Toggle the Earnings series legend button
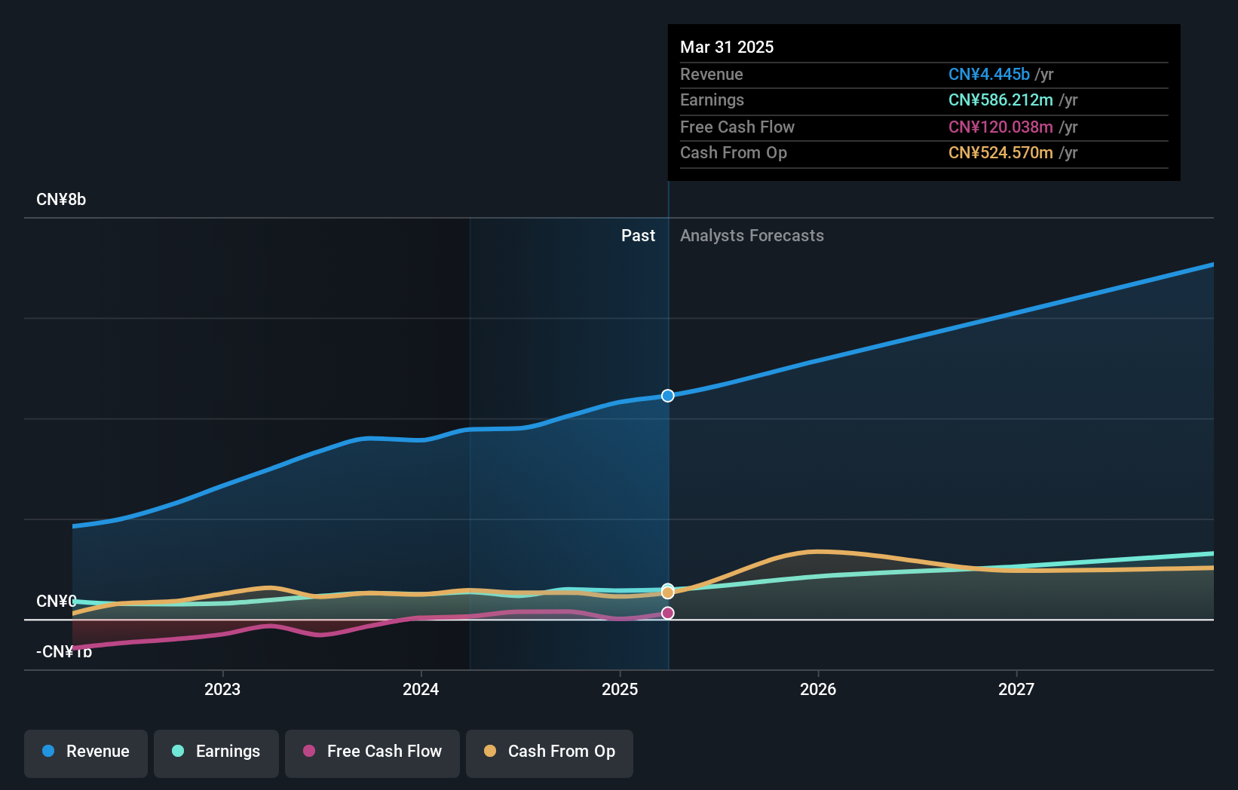 point(216,753)
